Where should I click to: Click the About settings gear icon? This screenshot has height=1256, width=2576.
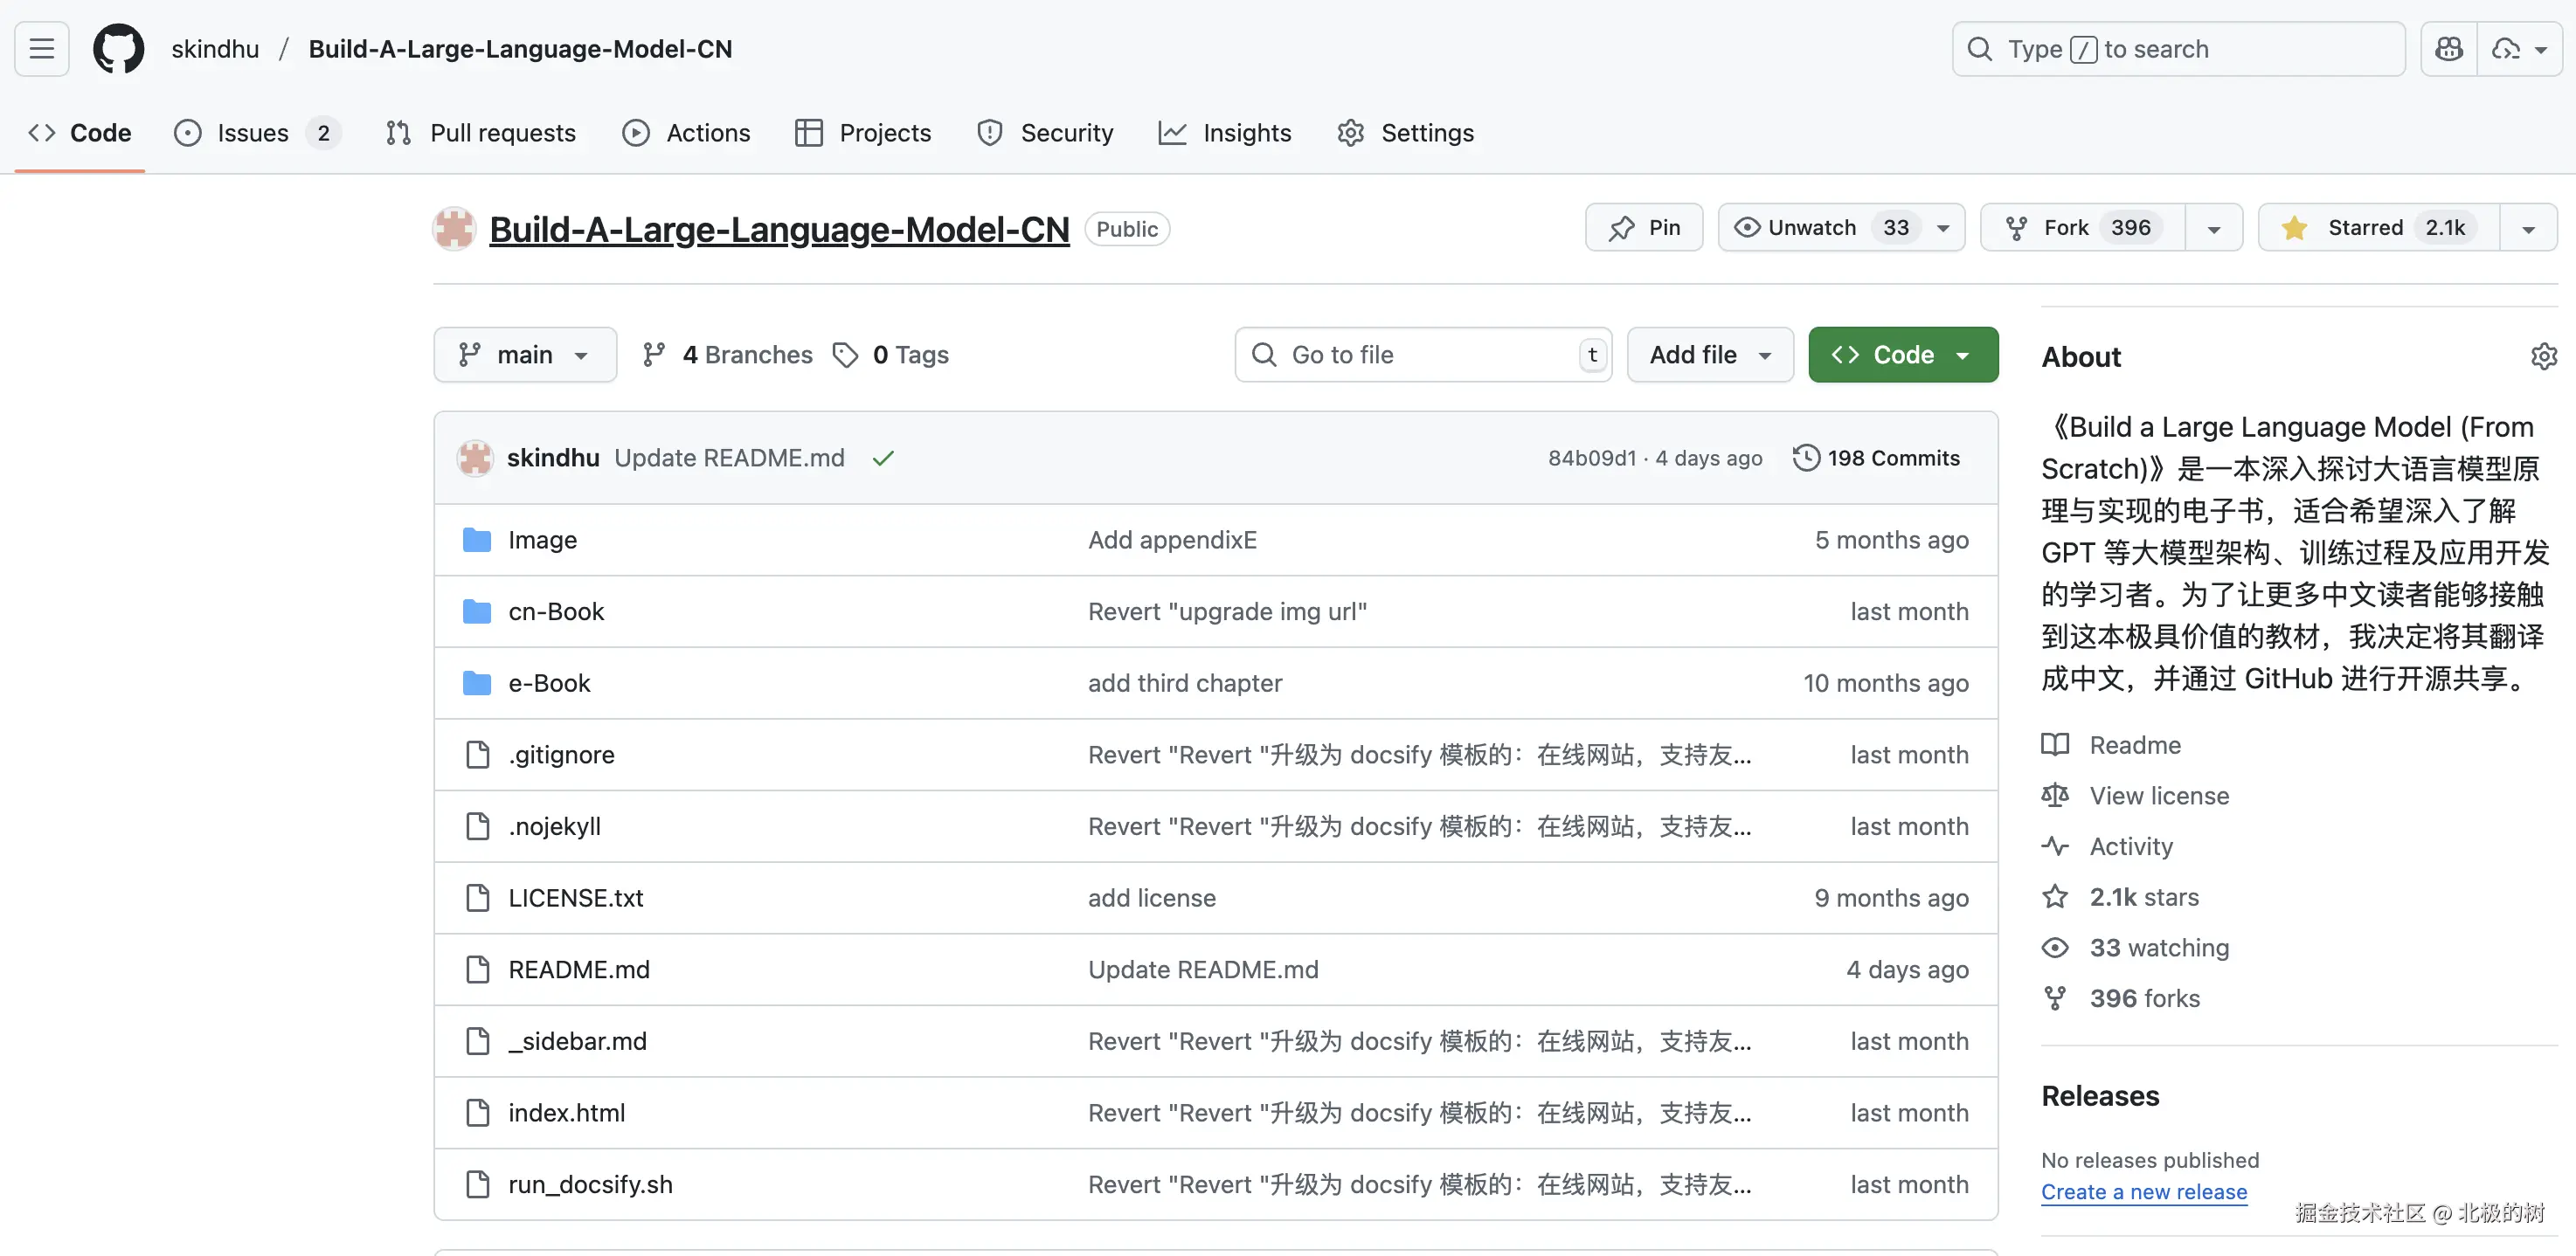tap(2543, 356)
